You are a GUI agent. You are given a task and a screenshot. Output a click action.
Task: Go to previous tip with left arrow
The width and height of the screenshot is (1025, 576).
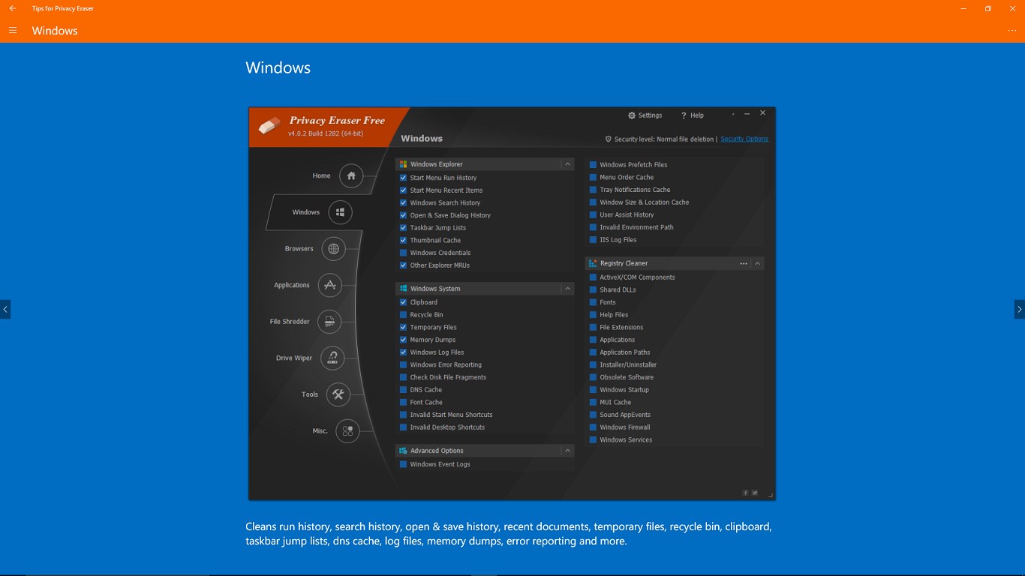pos(5,309)
